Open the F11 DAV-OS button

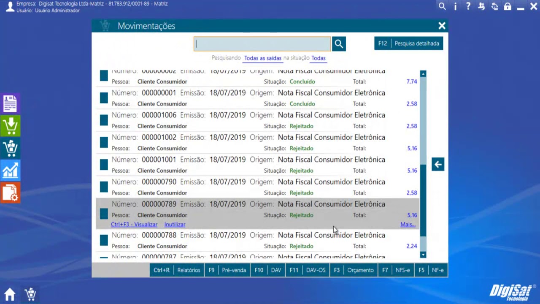point(307,270)
